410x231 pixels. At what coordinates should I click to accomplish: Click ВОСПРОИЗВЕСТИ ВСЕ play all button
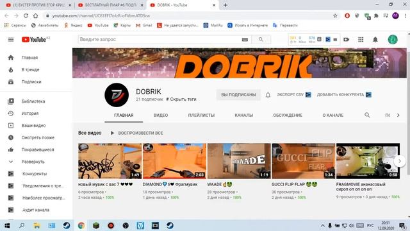[136, 133]
